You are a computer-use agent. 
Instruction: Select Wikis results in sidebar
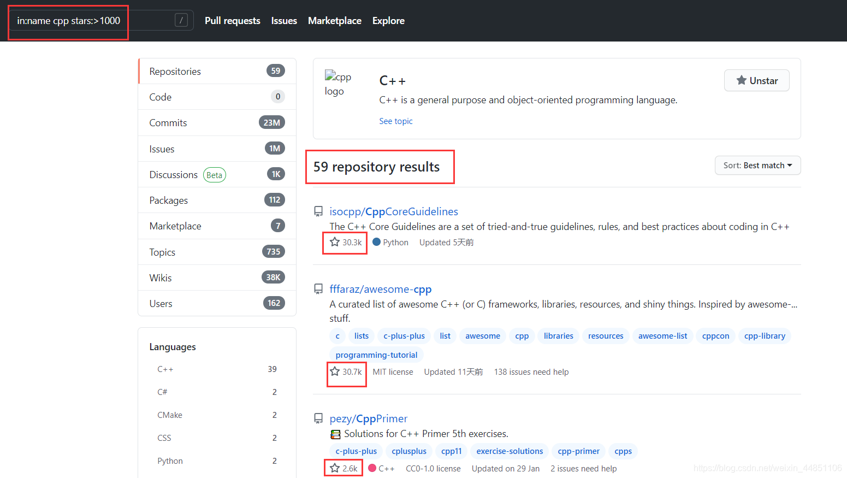tap(217, 278)
